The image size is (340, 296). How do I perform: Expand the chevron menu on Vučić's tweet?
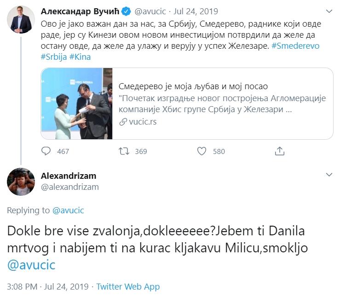point(329,11)
